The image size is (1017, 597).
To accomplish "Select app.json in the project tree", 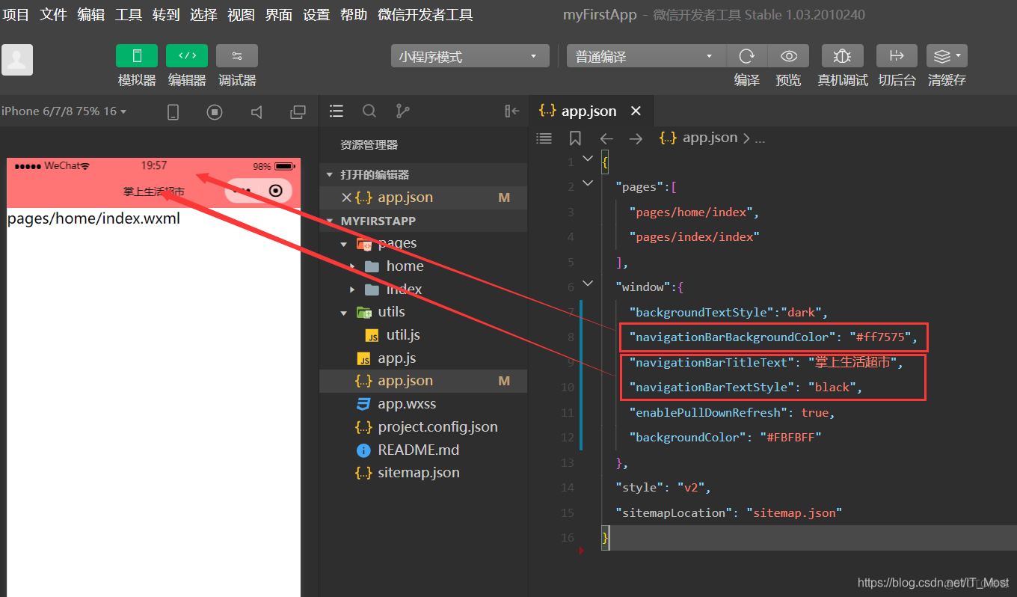I will [423, 381].
